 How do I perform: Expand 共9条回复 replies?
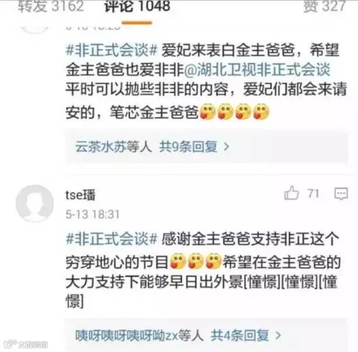[x=188, y=147]
